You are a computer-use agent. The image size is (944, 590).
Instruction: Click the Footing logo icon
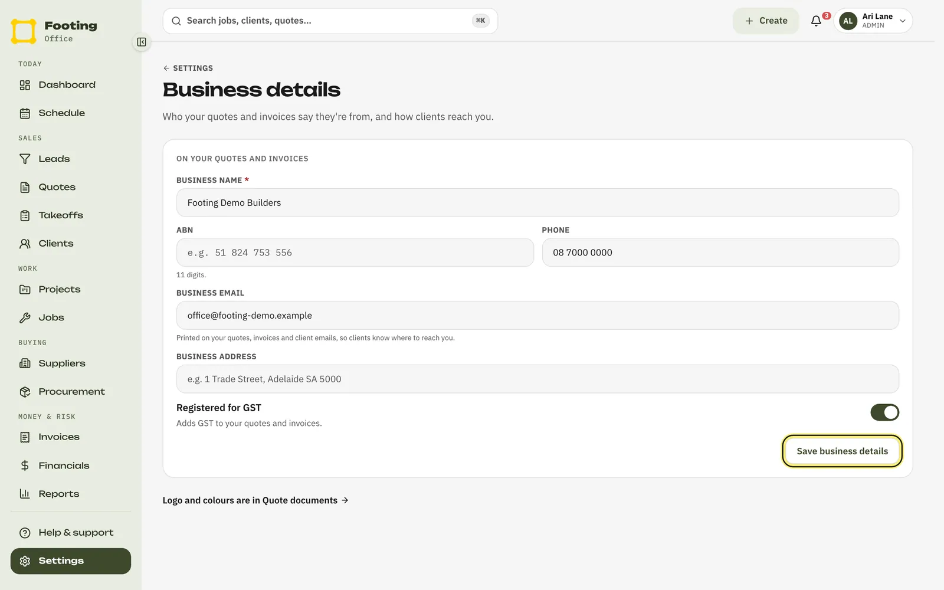point(24,31)
